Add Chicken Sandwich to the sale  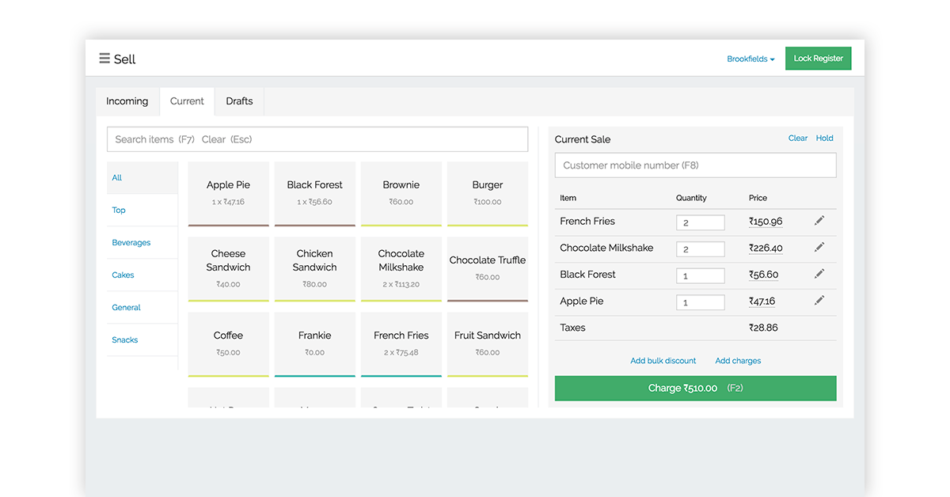click(x=315, y=269)
